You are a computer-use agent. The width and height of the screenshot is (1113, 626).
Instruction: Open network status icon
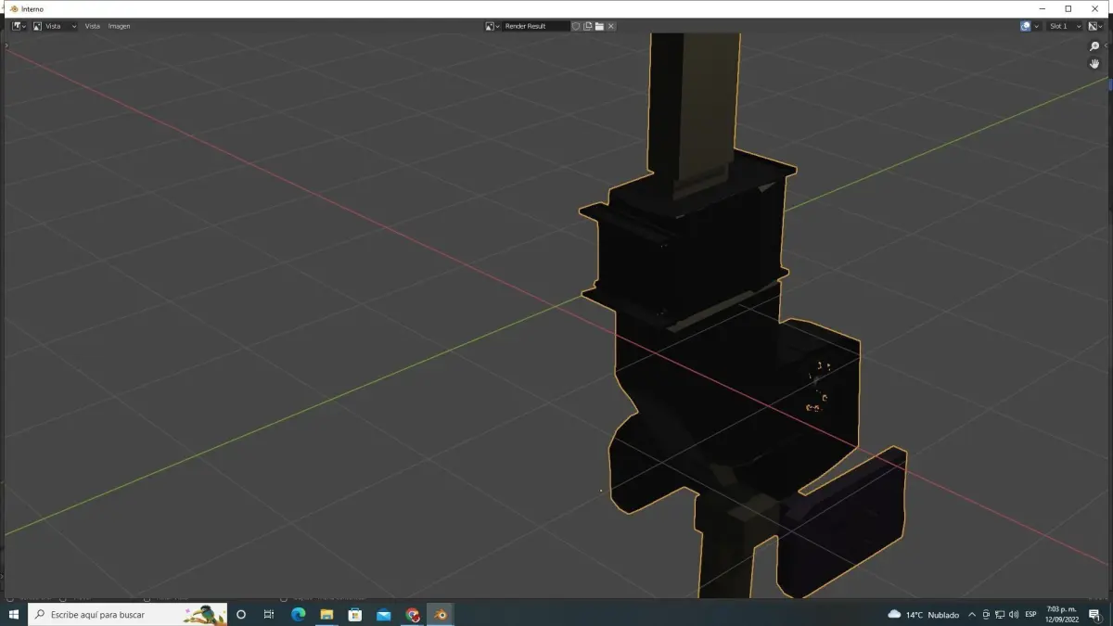coord(1000,614)
